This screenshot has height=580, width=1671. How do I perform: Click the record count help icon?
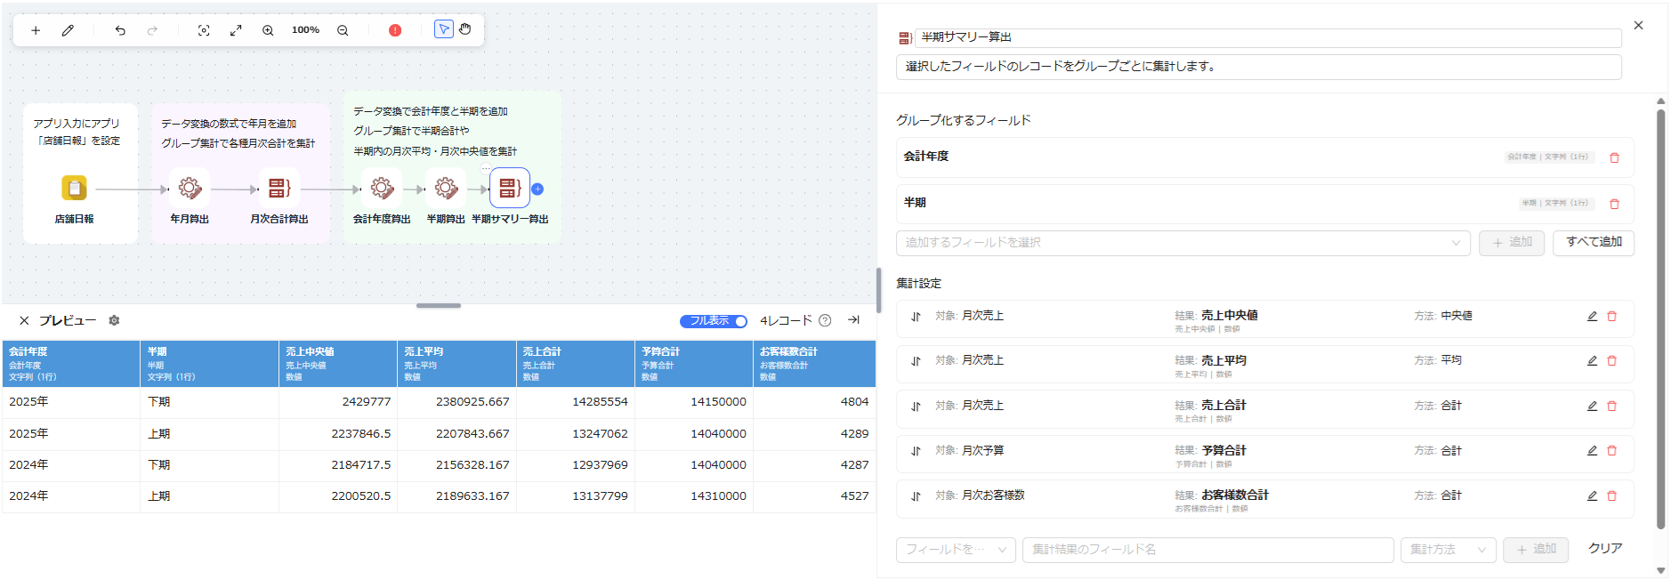click(825, 320)
